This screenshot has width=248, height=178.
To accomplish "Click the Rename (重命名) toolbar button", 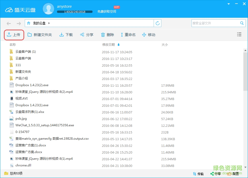I will pos(128,35).
